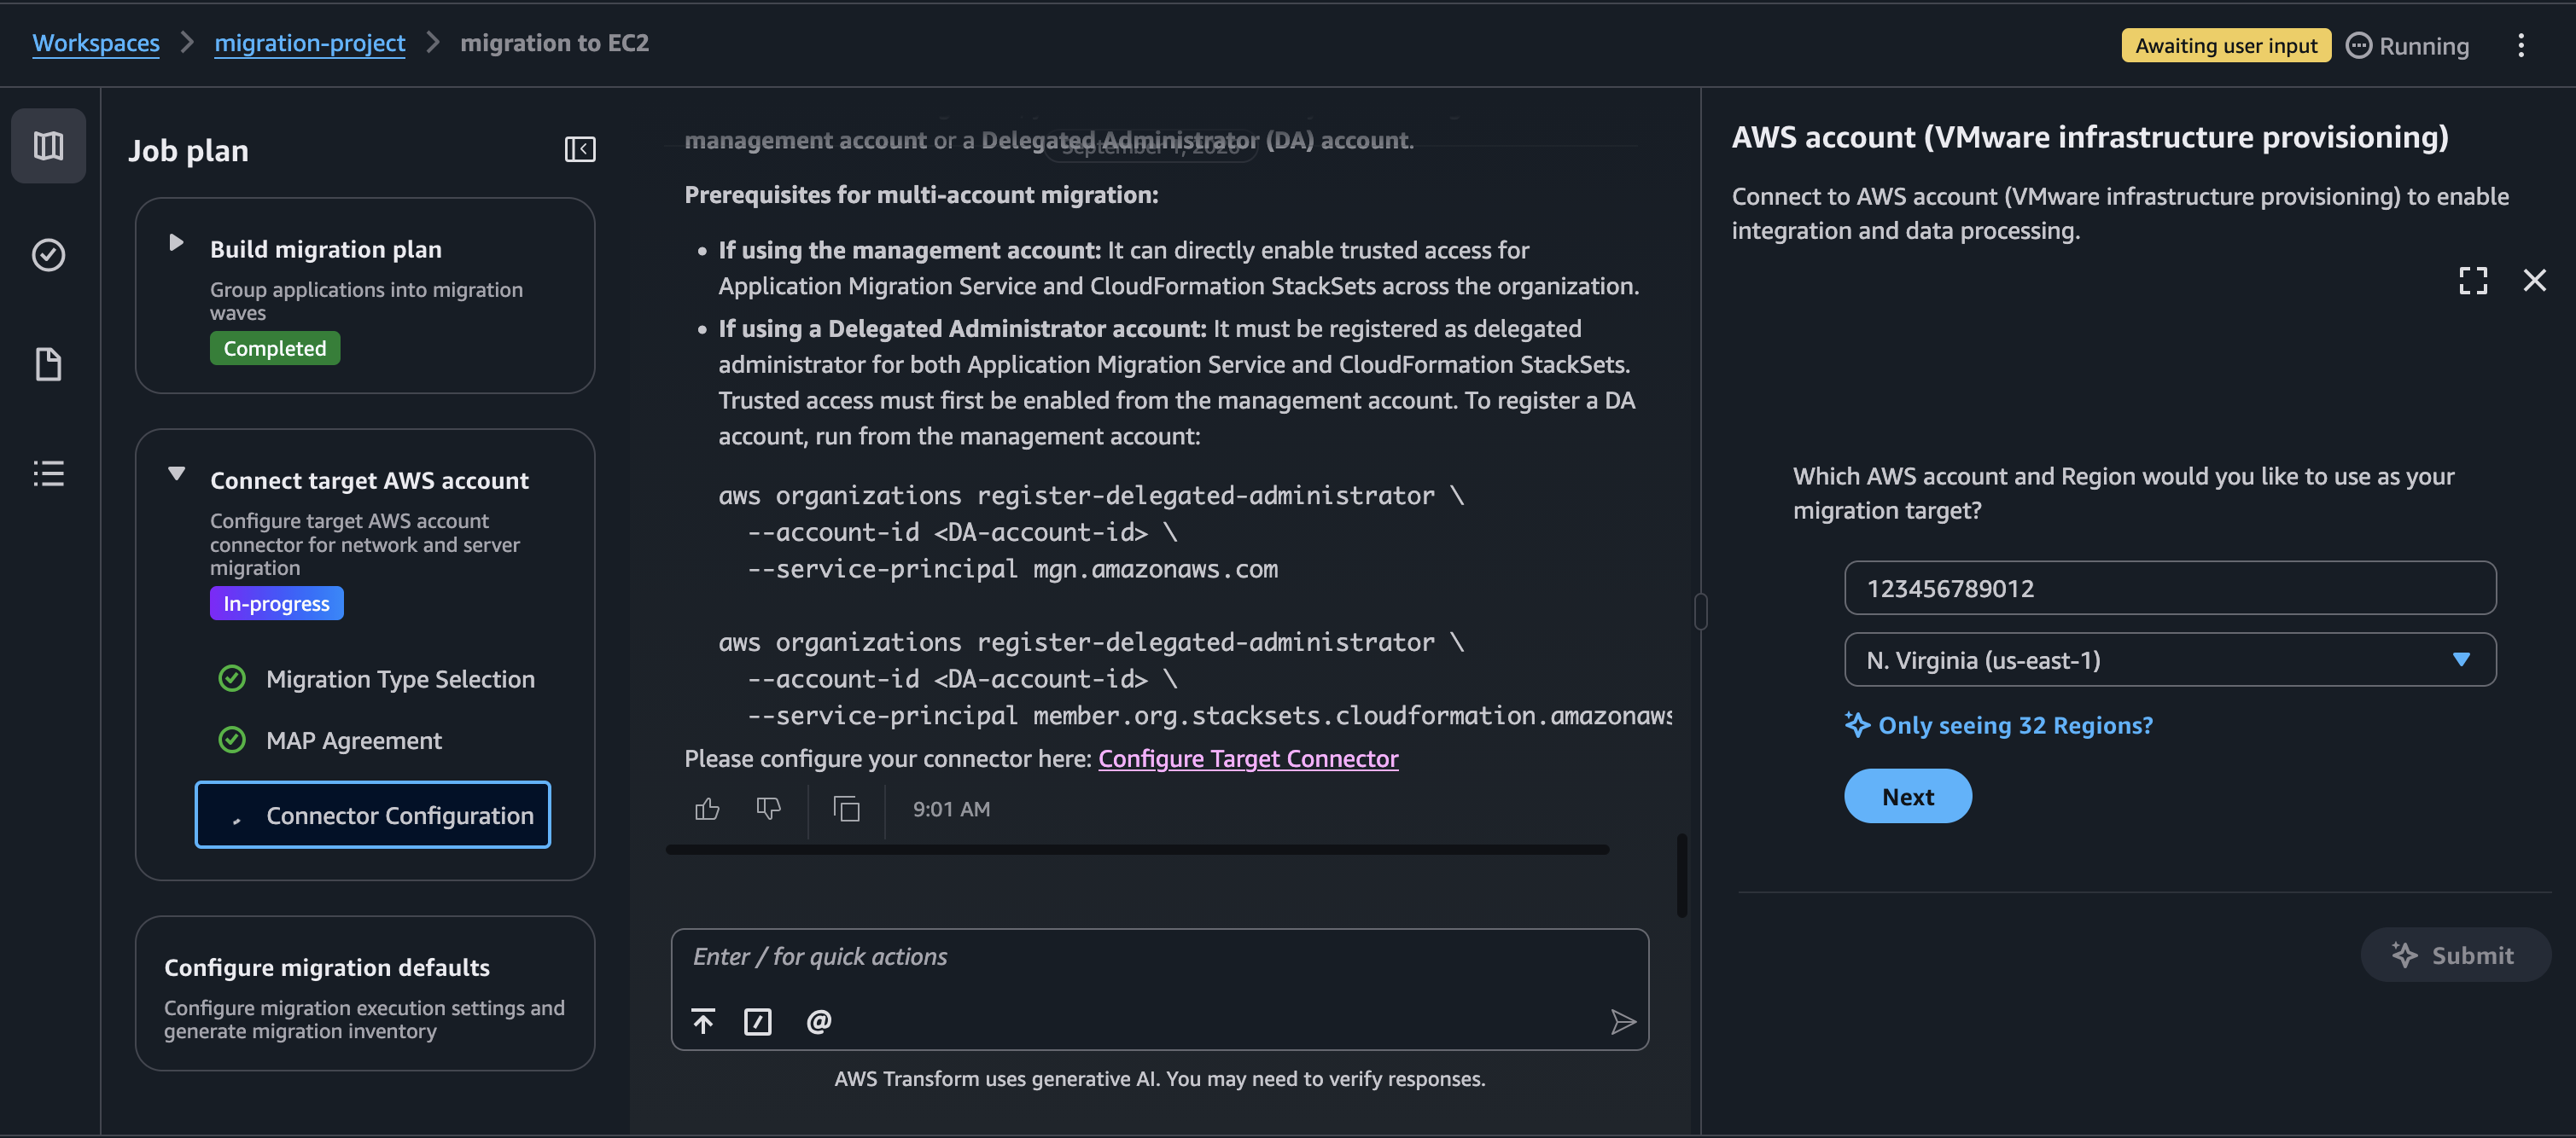This screenshot has width=2576, height=1138.
Task: Select the Connector Configuration substep
Action: tap(373, 816)
